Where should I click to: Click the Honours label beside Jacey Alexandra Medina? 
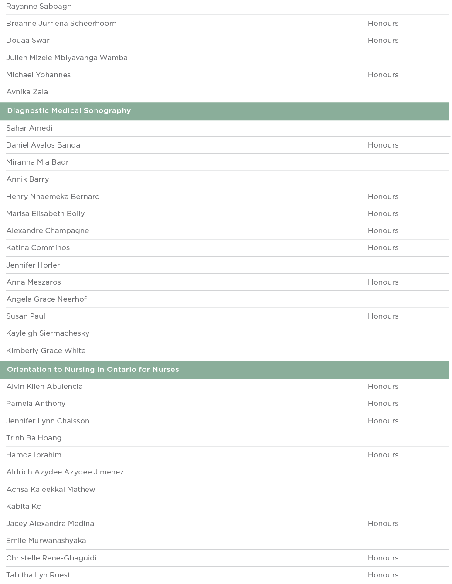click(383, 524)
